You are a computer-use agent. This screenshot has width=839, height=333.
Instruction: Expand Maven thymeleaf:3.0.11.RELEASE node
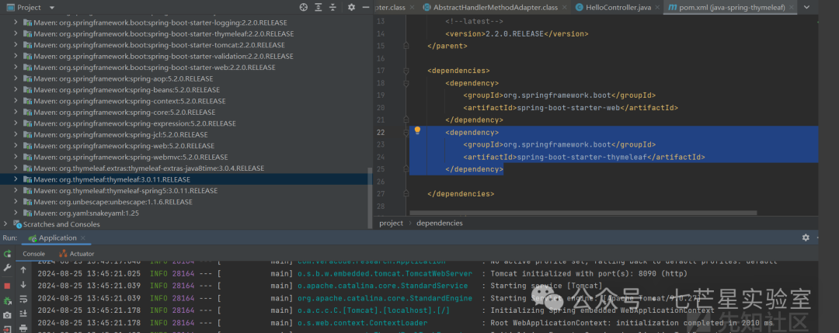pyautogui.click(x=16, y=179)
